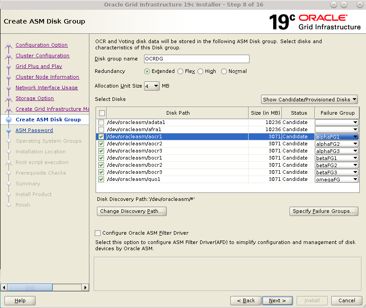Toggle the select-all disks header checkbox
The height and width of the screenshot is (308, 366).
point(102,113)
